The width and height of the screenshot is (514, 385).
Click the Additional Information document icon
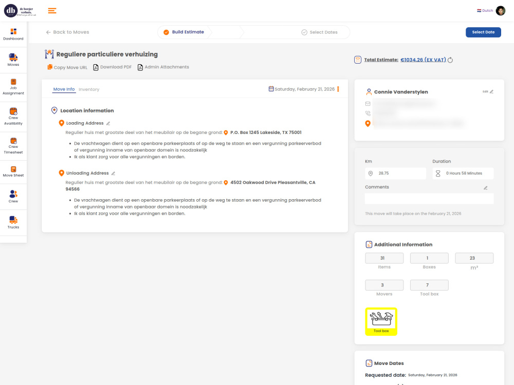369,244
